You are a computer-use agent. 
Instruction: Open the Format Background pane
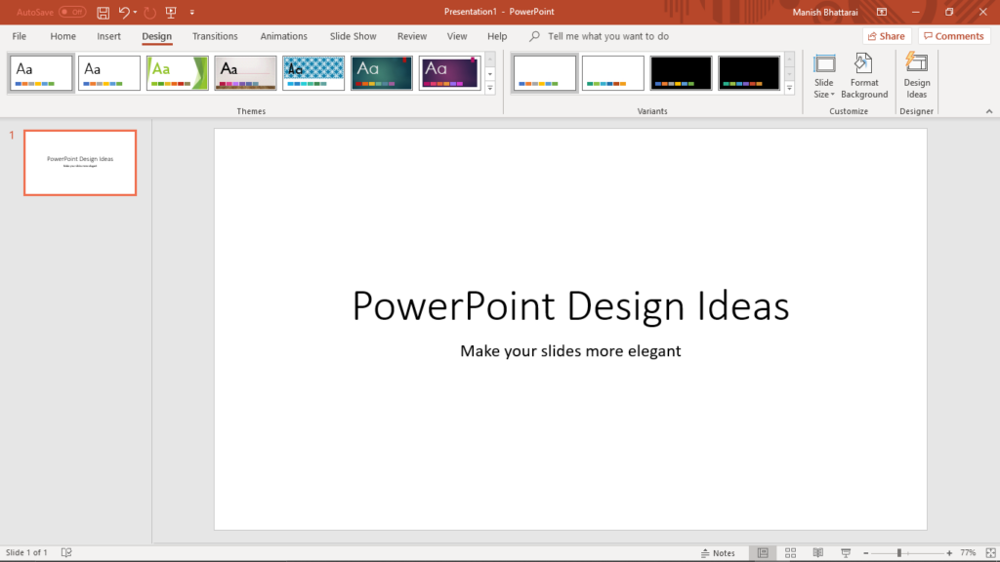click(864, 76)
